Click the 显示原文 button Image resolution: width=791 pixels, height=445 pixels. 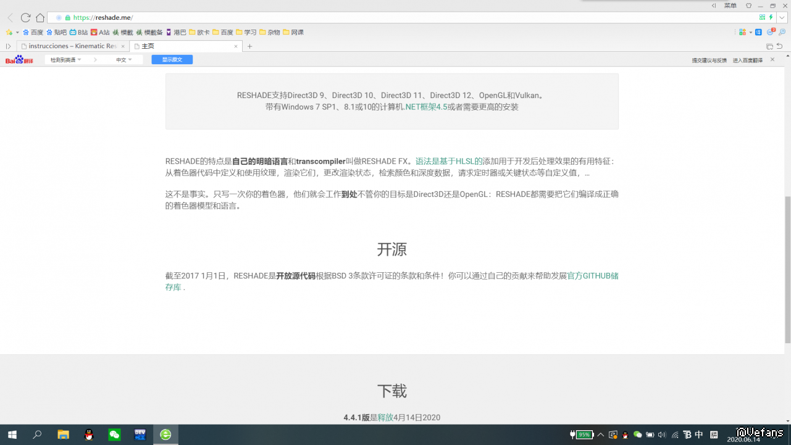point(172,60)
